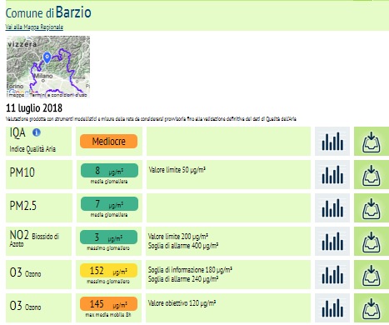Click Soglia di informazione 180 µg/m³ text
This screenshot has width=389, height=325.
(190, 270)
